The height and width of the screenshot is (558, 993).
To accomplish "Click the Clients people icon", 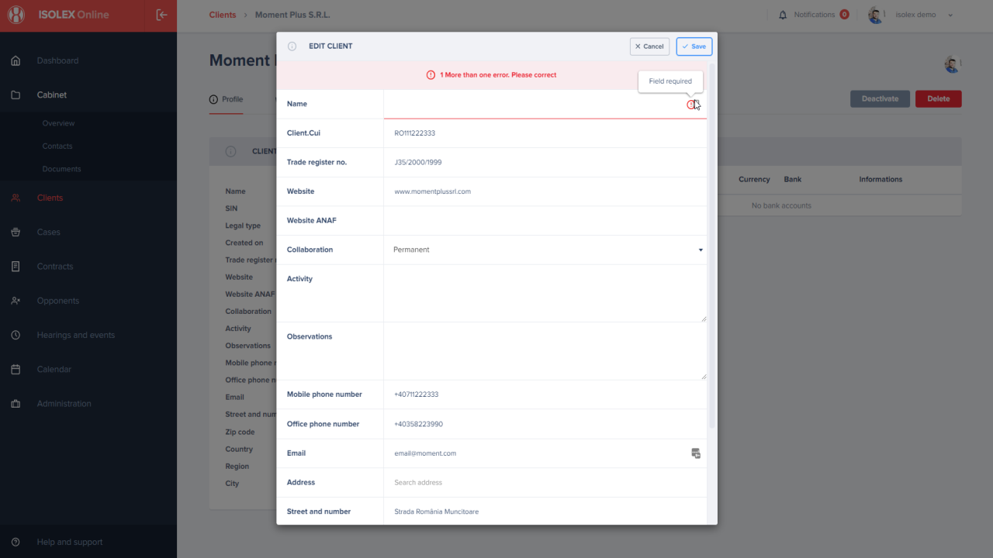I will (16, 198).
